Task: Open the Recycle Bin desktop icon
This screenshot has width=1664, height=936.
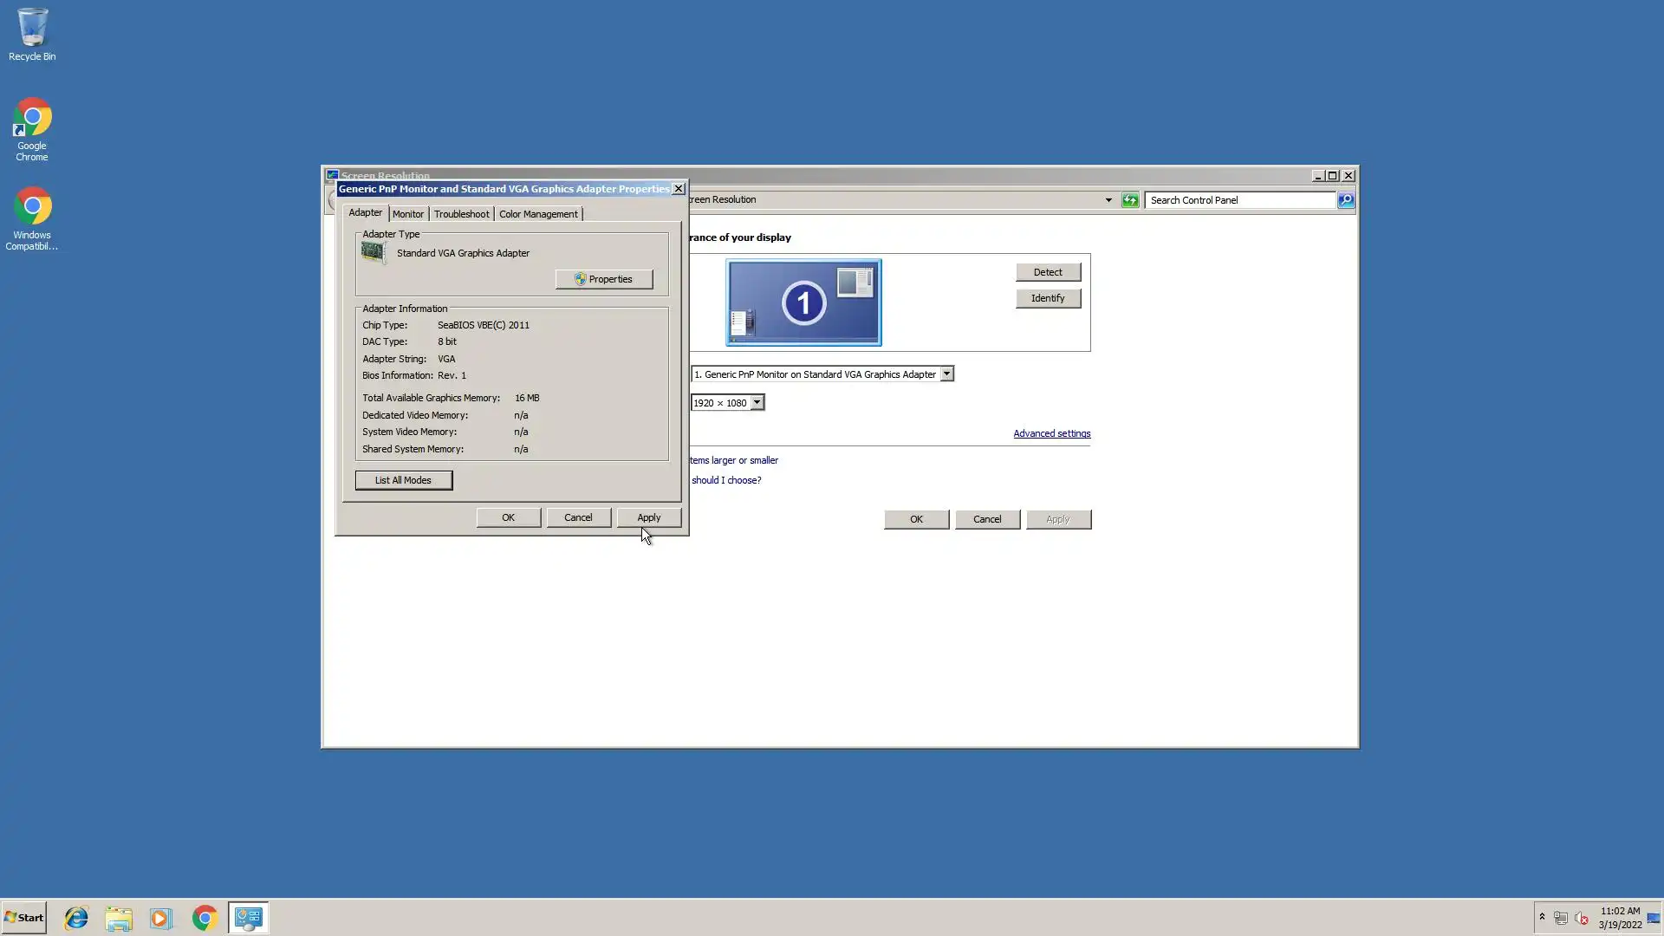Action: [x=32, y=35]
